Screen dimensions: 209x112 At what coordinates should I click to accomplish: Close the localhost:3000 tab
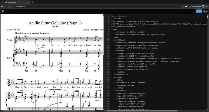pyautogui.click(x=29, y=2)
